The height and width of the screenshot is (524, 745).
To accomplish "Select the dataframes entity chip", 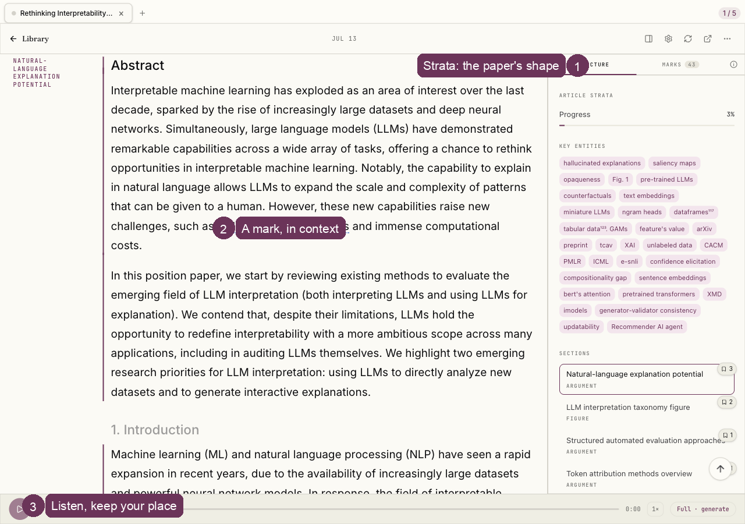I will point(694,212).
